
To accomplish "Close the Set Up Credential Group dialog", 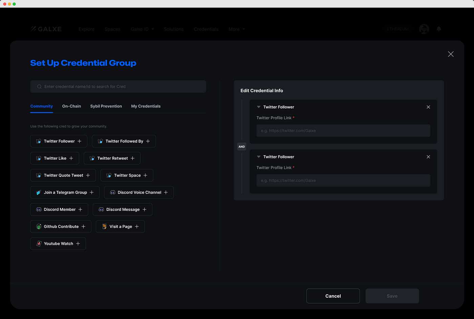I will point(451,54).
